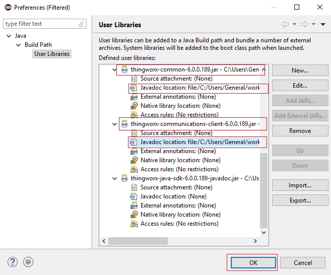This screenshot has width=331, height=275.
Task: Click the Edit... button
Action: point(300,86)
